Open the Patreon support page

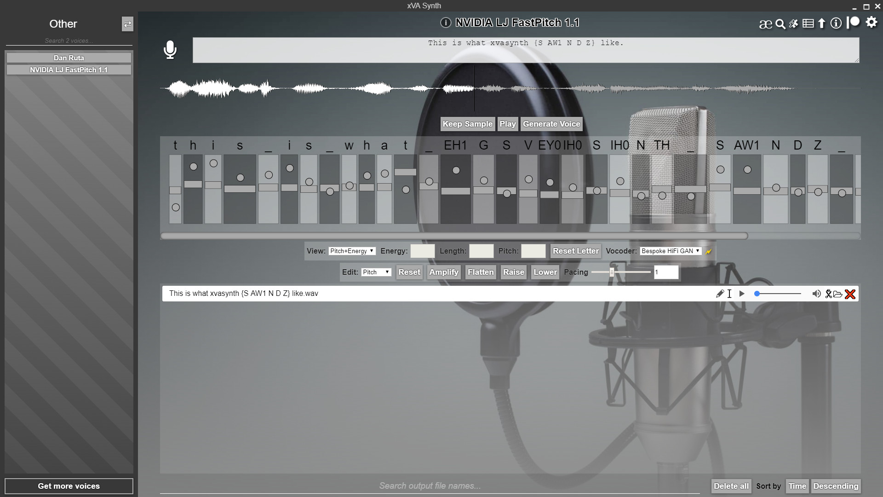click(853, 23)
